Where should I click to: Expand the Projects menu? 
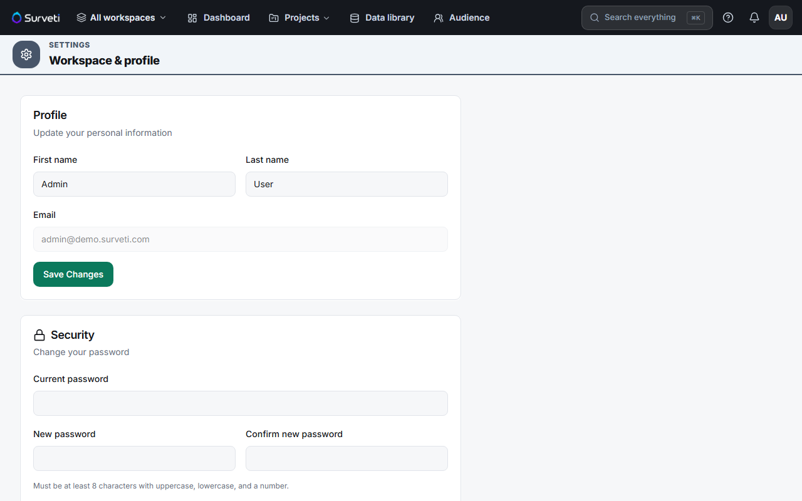point(299,18)
